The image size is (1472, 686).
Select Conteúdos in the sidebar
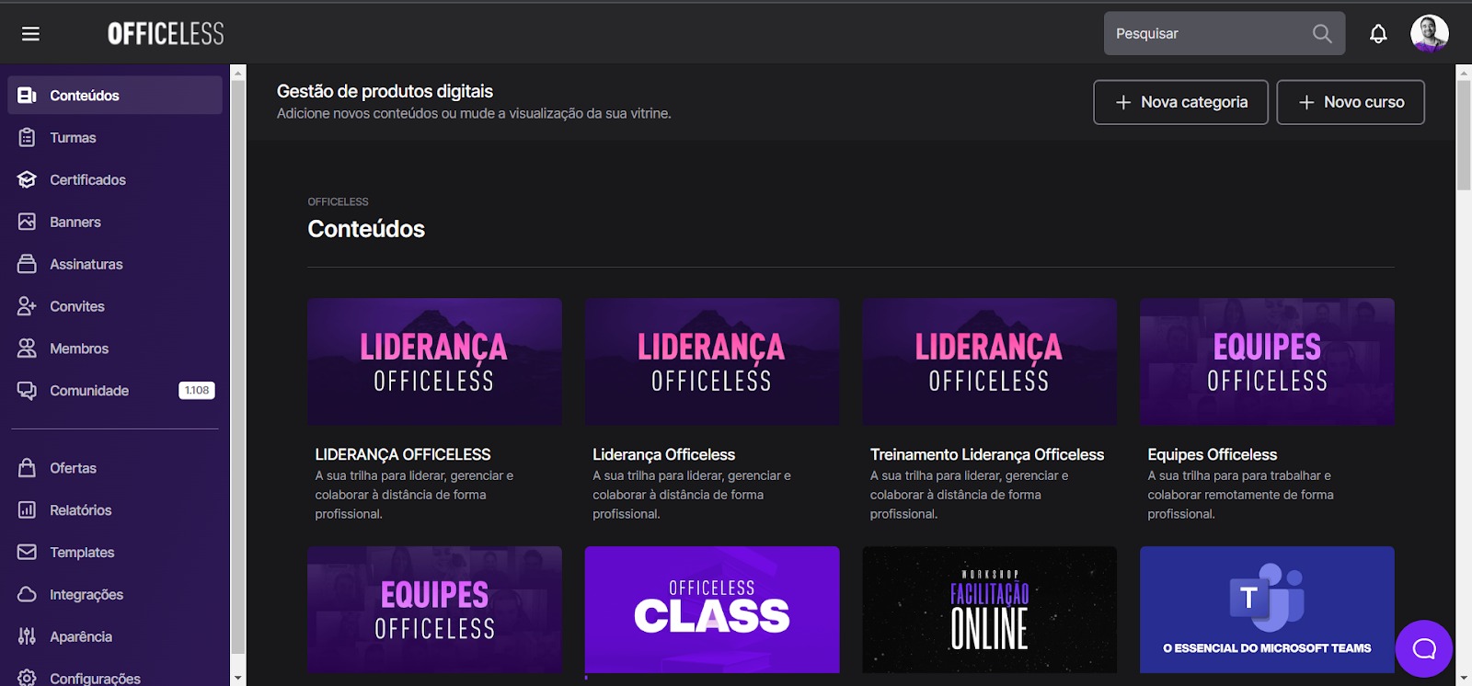click(115, 96)
